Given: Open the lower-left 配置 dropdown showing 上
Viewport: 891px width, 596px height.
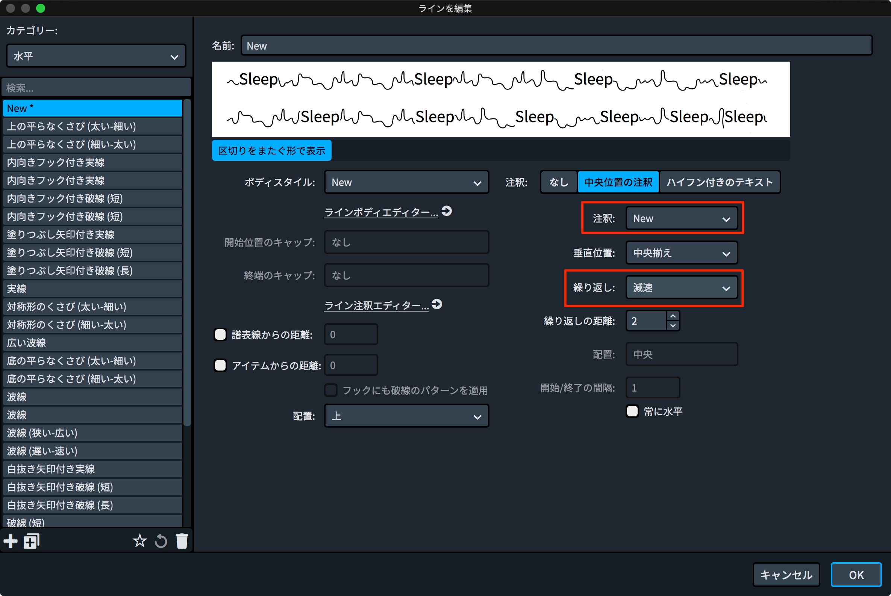Looking at the screenshot, I should tap(406, 416).
